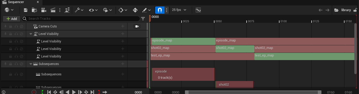Click the library breadcrumb folder
Viewport: 359px width, 94px height.
342,10
